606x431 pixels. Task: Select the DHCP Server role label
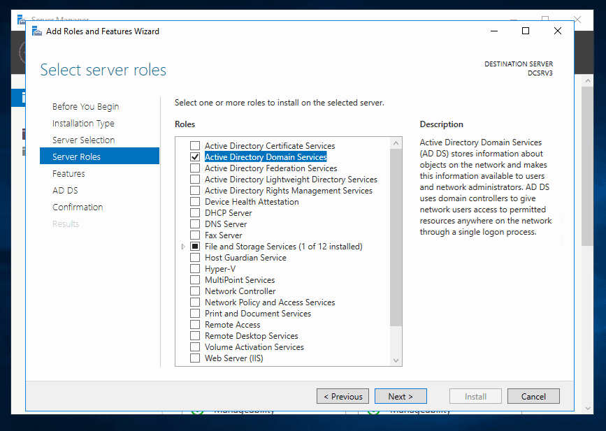coord(228,213)
